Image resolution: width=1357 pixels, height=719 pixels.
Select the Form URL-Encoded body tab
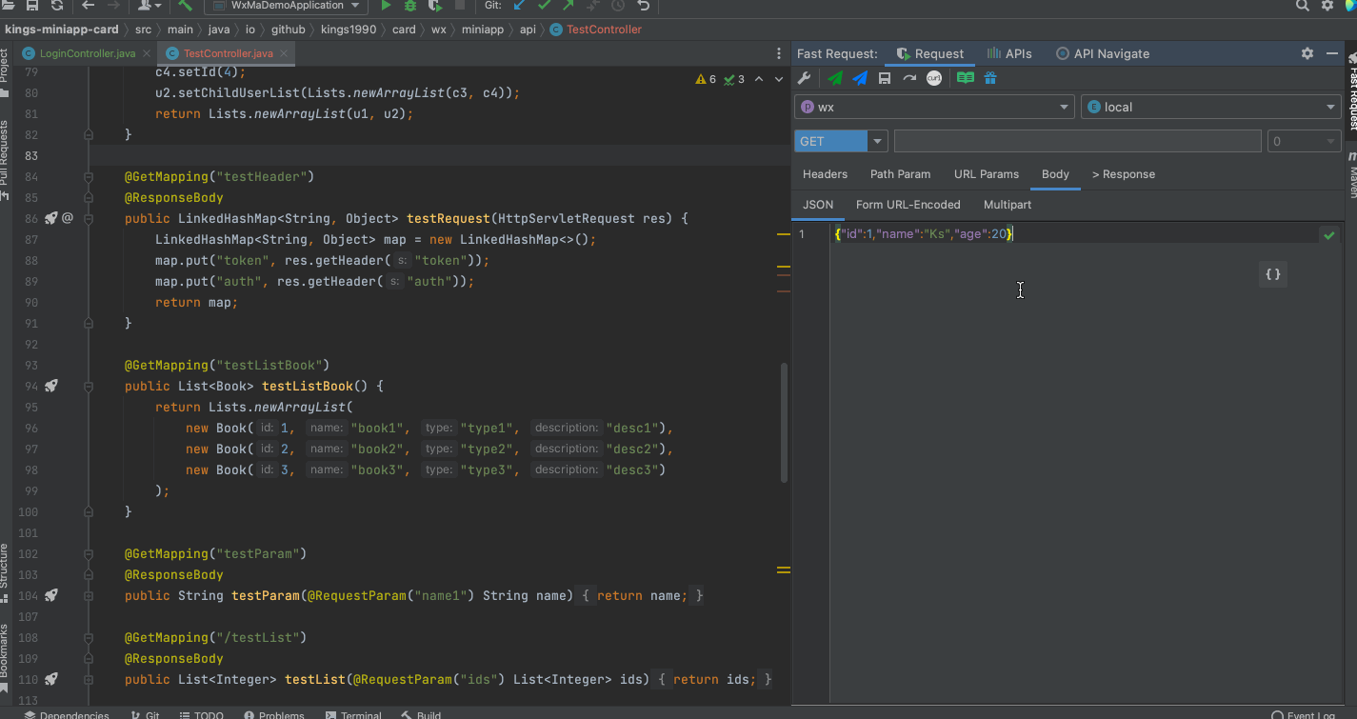(x=908, y=205)
